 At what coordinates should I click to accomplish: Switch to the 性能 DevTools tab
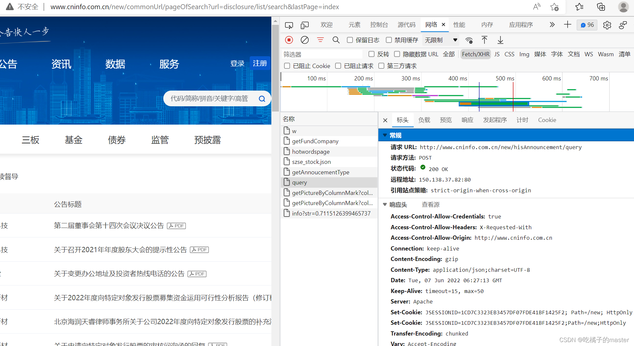[x=459, y=25]
